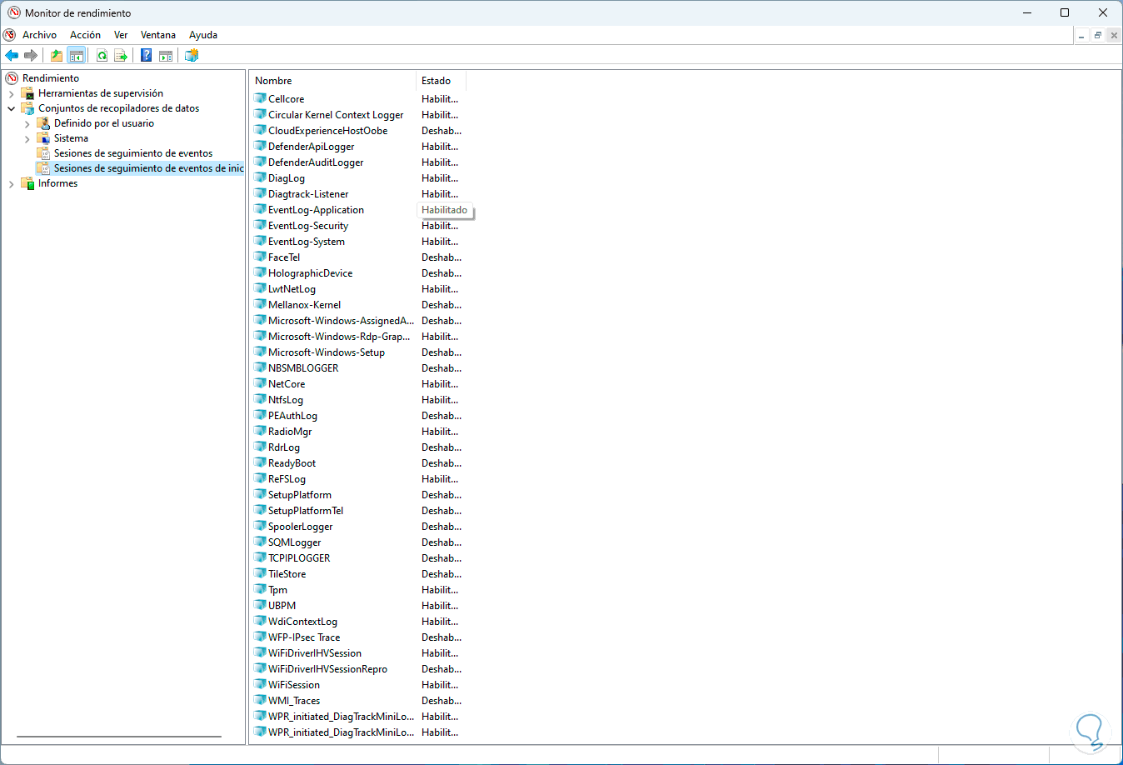This screenshot has height=765, width=1123.
Task: Select the HolographicDevice entry
Action: pyautogui.click(x=310, y=273)
